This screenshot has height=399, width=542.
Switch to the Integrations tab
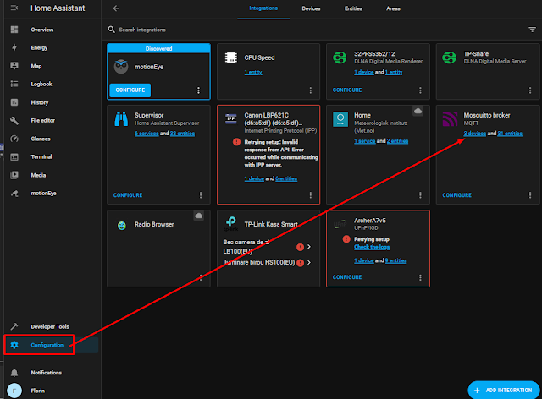tap(263, 8)
